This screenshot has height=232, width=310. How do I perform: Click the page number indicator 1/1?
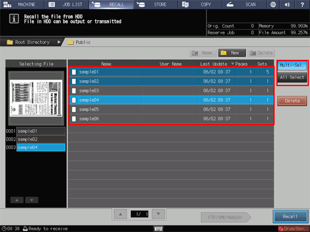(x=139, y=214)
